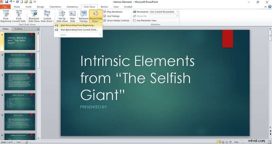Click the main editor scroll up arrow
Image resolution: width=272 pixels, height=144 pixels.
tap(270, 29)
